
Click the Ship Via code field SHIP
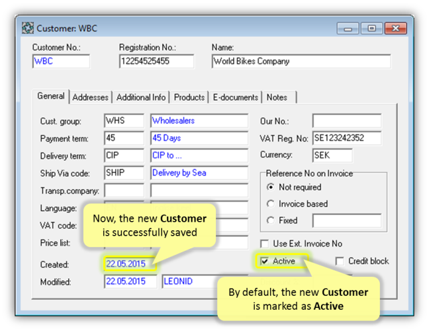124,173
